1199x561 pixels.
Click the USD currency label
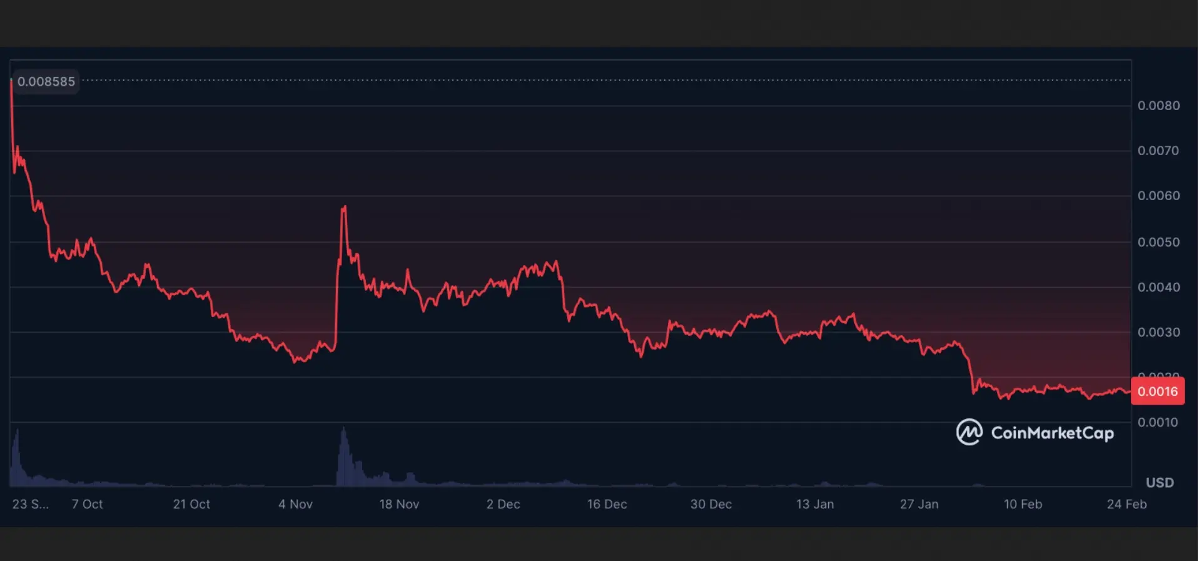[x=1160, y=483]
